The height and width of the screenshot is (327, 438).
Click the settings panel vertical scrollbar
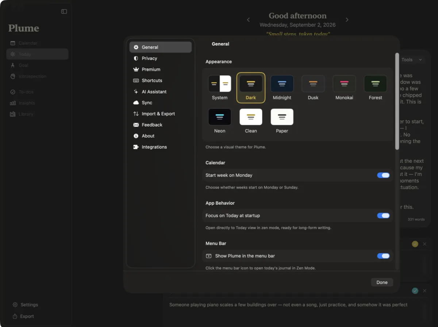pos(397,101)
